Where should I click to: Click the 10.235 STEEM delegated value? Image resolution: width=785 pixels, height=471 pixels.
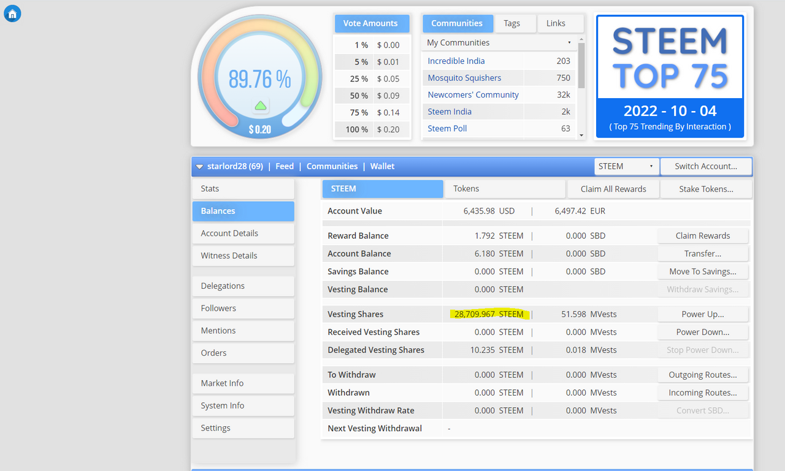pyautogui.click(x=497, y=350)
